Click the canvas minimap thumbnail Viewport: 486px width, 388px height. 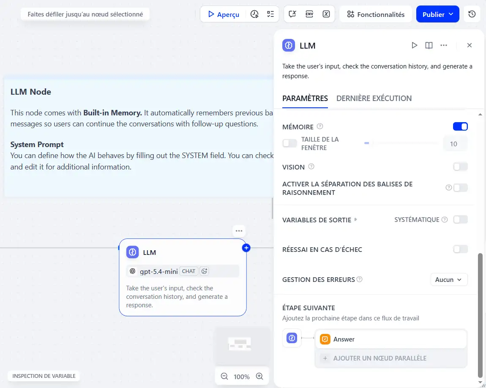coord(242,345)
